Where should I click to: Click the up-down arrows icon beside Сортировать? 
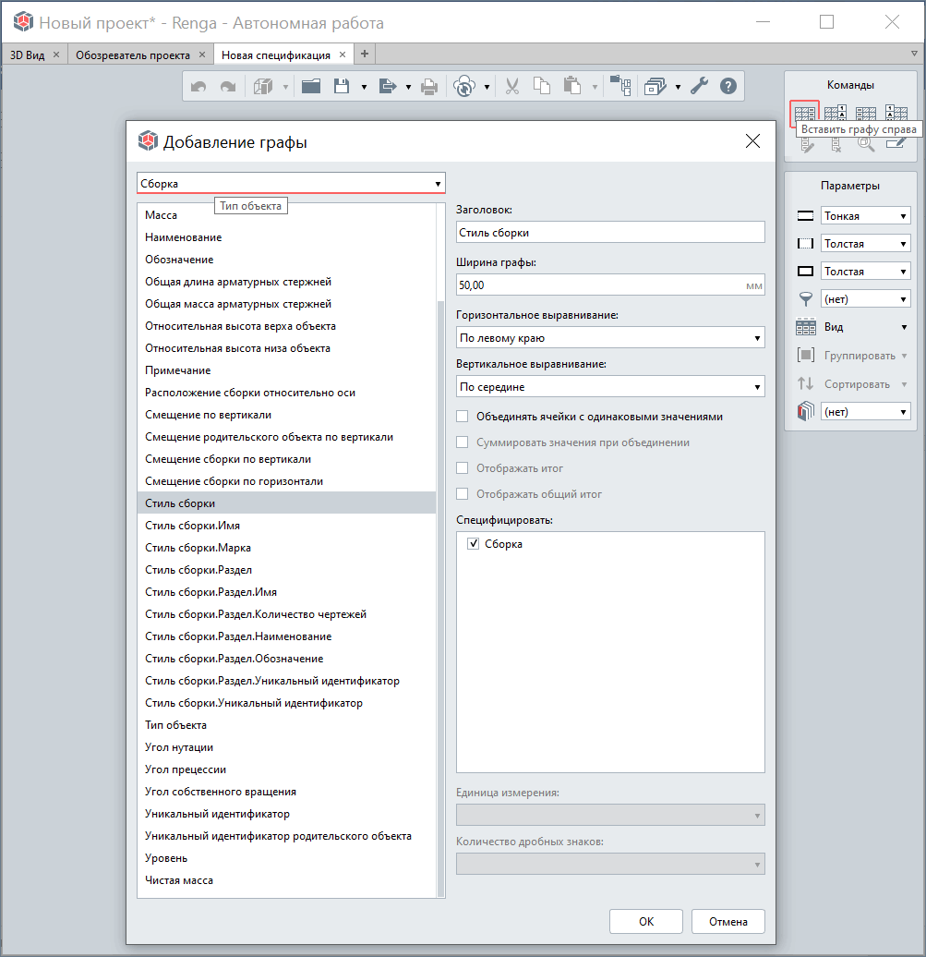click(806, 383)
